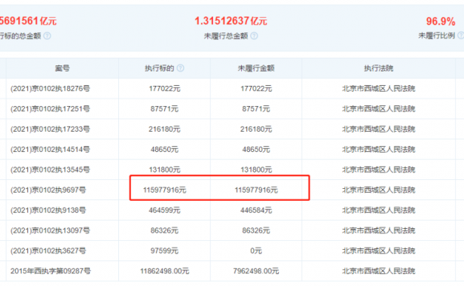Viewport: 464px width, 286px height.
Task: Open case (2021)京0102执9697号
Action: click(48, 190)
